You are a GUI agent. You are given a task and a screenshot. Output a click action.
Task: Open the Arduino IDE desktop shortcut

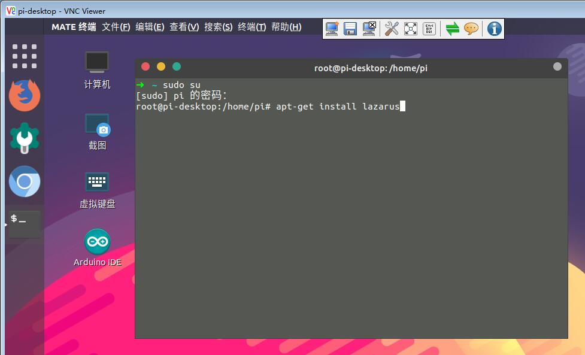pos(97,242)
